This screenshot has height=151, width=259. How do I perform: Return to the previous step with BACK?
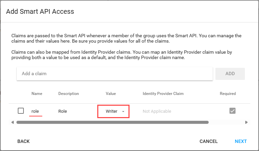pyautogui.click(x=23, y=141)
